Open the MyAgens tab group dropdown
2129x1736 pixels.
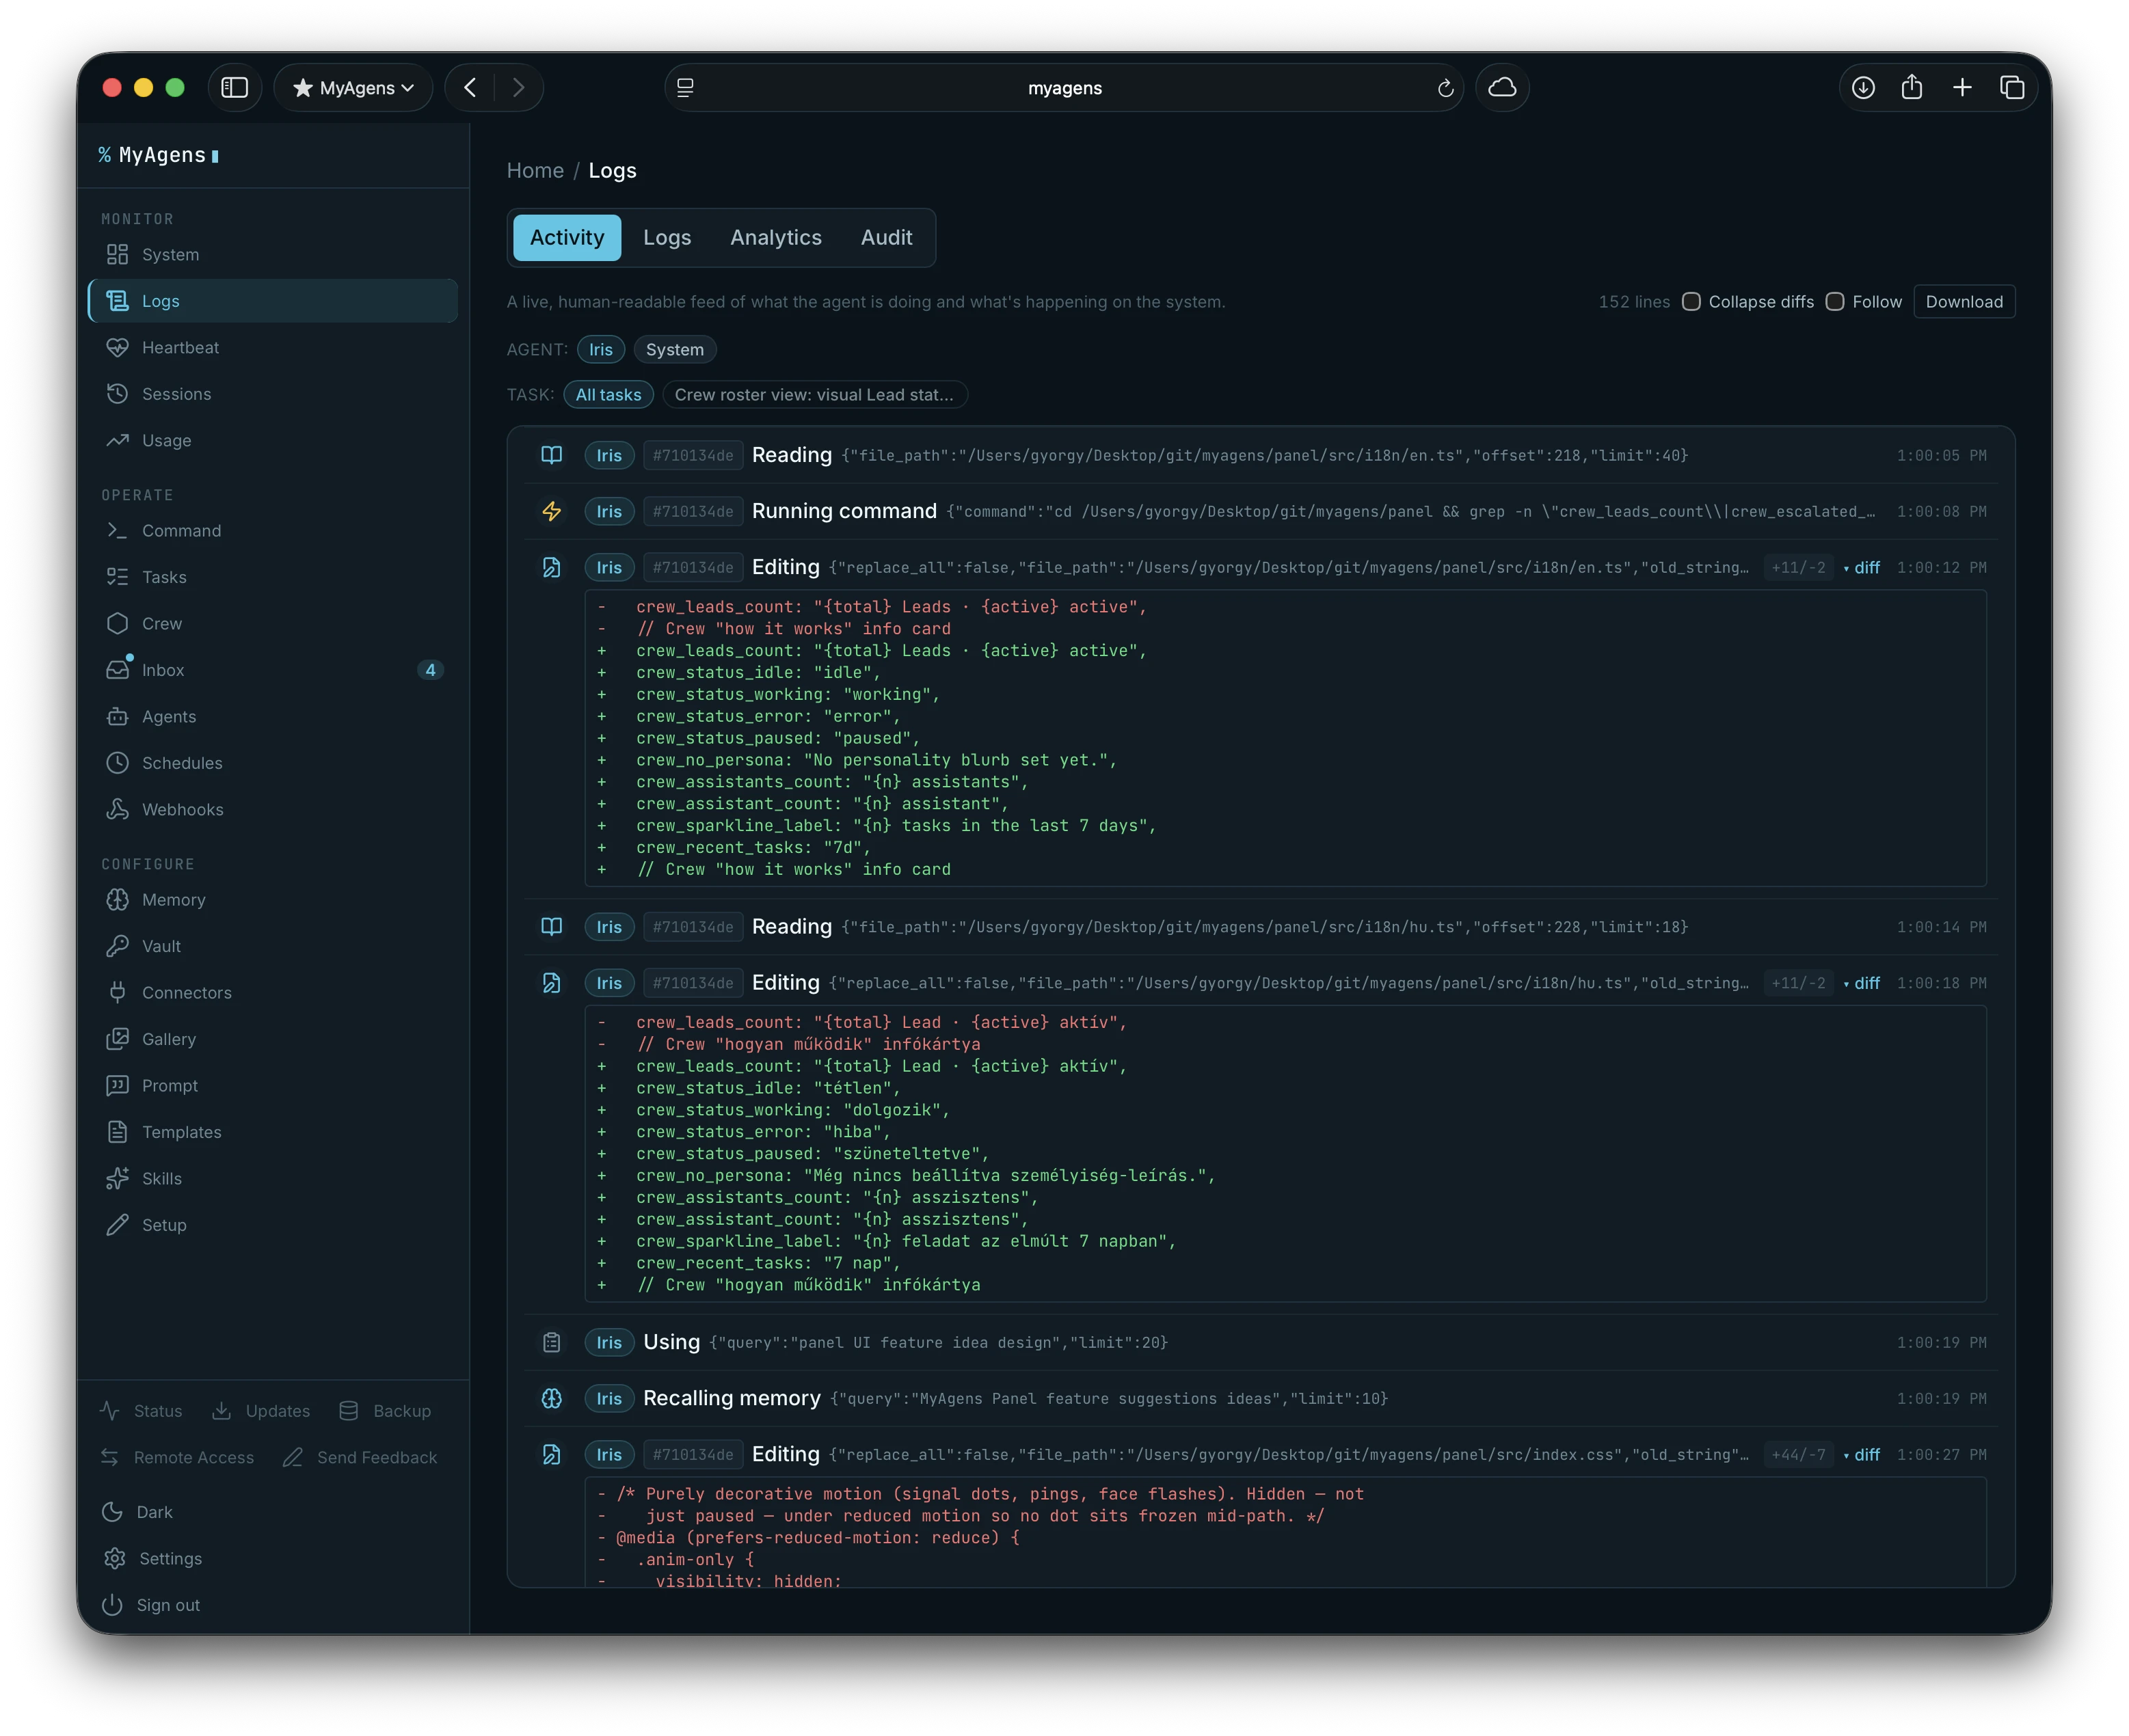pyautogui.click(x=353, y=88)
